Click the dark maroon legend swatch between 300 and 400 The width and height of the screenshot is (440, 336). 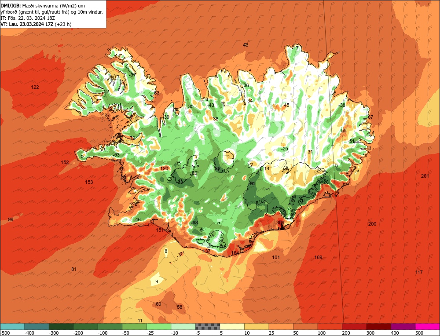coord(378,326)
